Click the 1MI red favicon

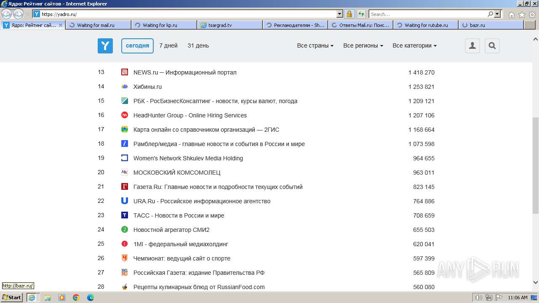[125, 244]
